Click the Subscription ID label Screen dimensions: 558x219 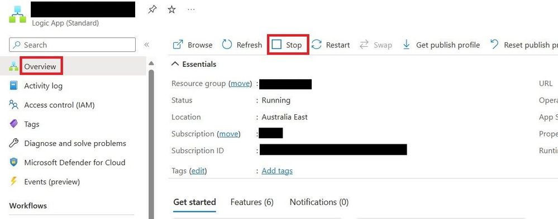(198, 151)
